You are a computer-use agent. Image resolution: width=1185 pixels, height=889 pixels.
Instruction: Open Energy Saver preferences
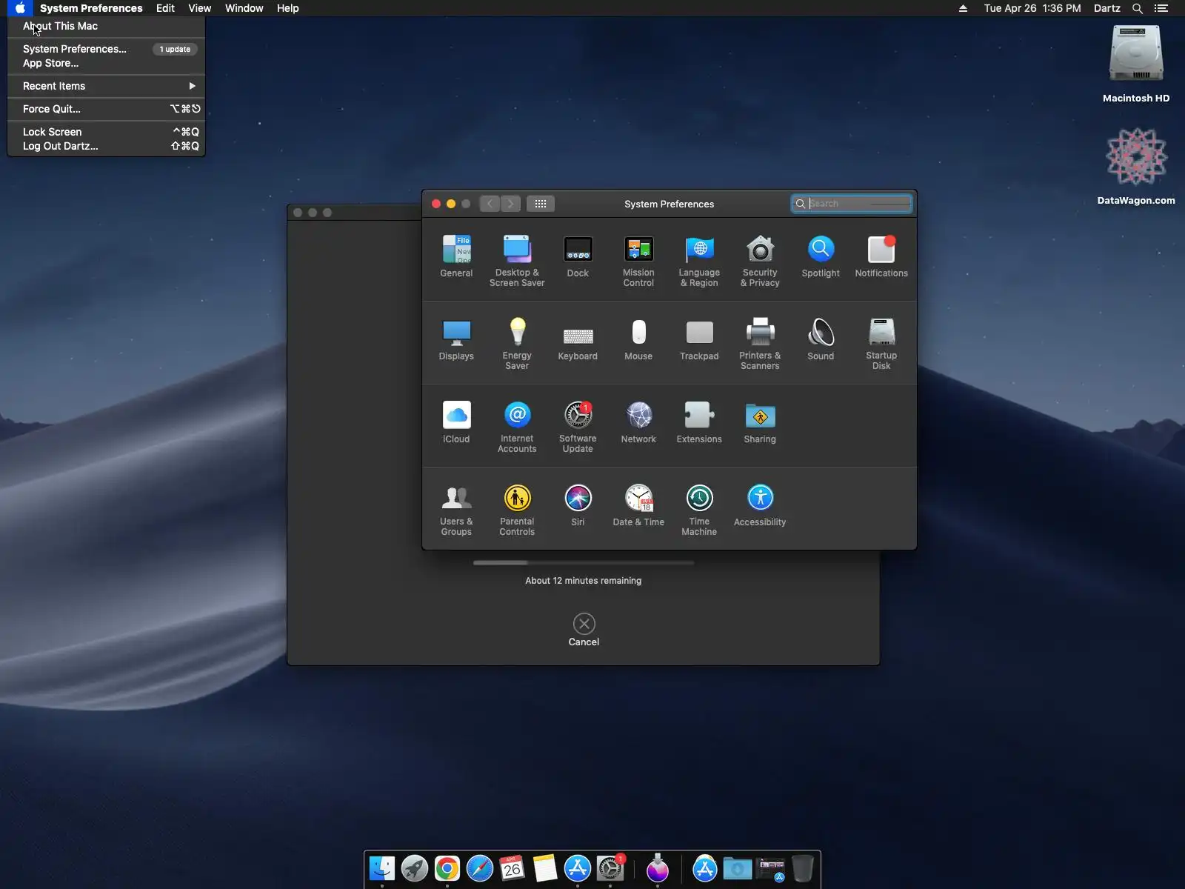point(517,344)
